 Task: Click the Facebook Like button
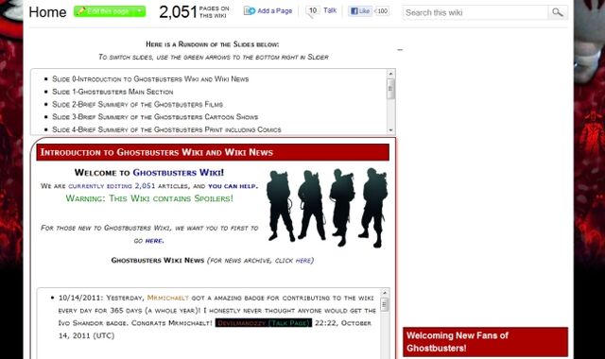[x=359, y=10]
